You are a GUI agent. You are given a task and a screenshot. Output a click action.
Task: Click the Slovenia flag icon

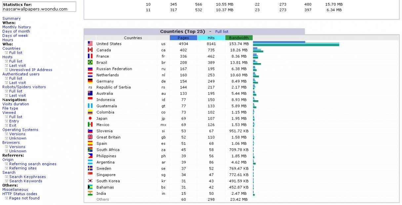click(x=90, y=131)
